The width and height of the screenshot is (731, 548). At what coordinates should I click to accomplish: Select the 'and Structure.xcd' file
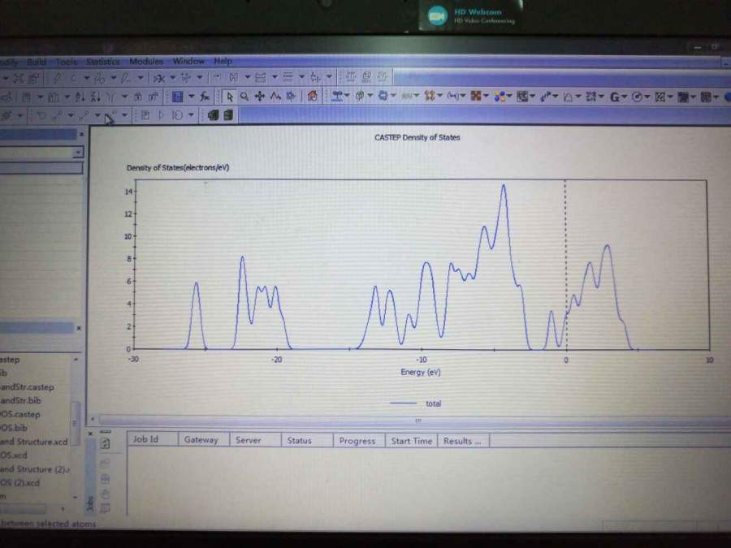click(x=34, y=442)
